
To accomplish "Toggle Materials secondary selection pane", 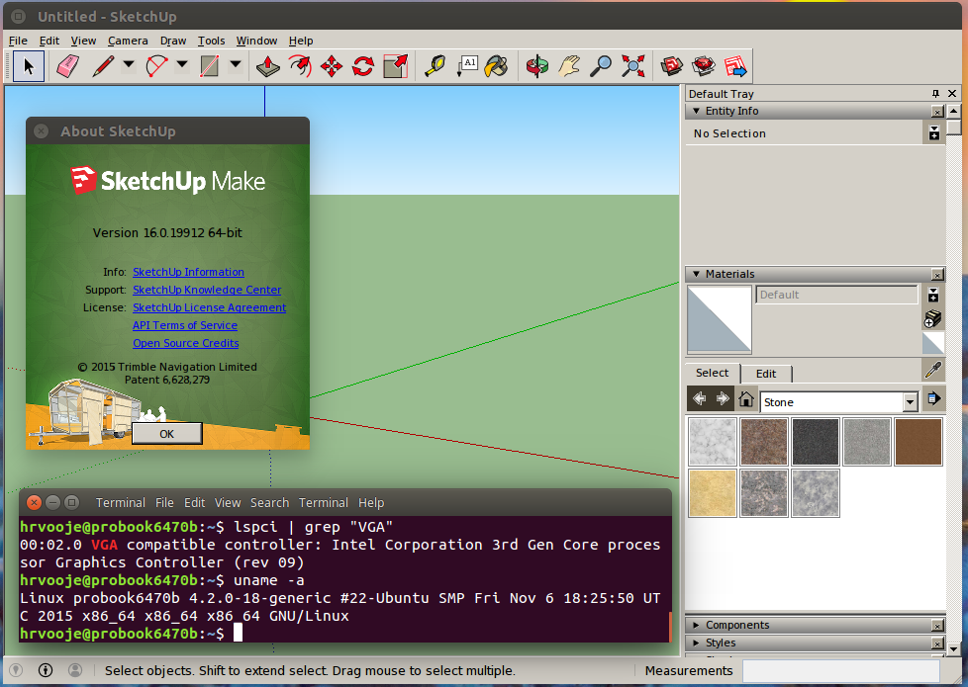I will point(933,295).
